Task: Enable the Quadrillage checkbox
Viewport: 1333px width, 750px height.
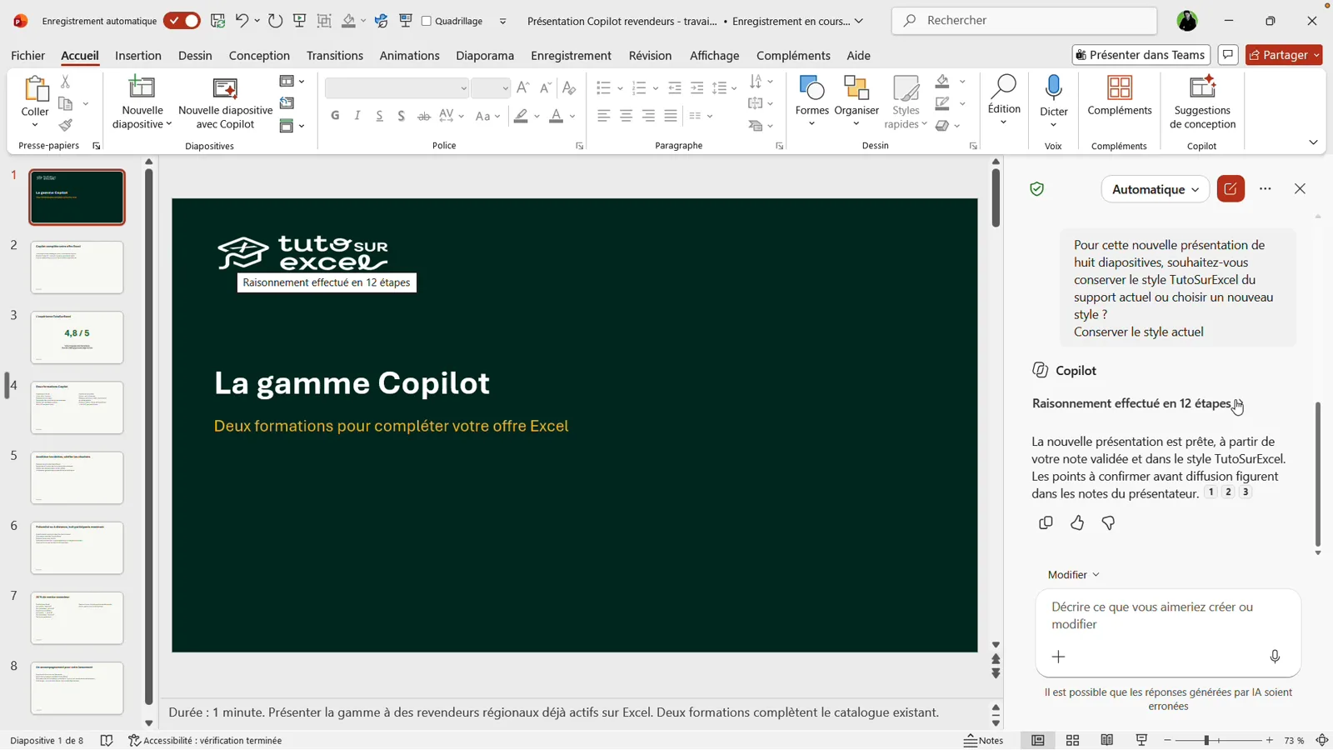Action: 427,21
